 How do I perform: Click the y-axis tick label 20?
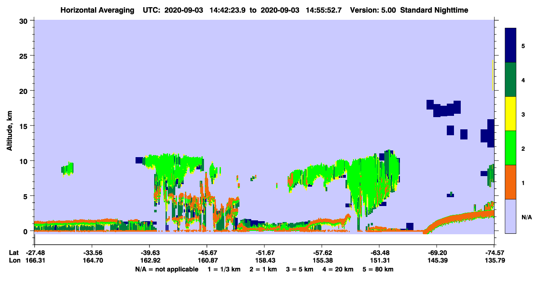[24, 91]
